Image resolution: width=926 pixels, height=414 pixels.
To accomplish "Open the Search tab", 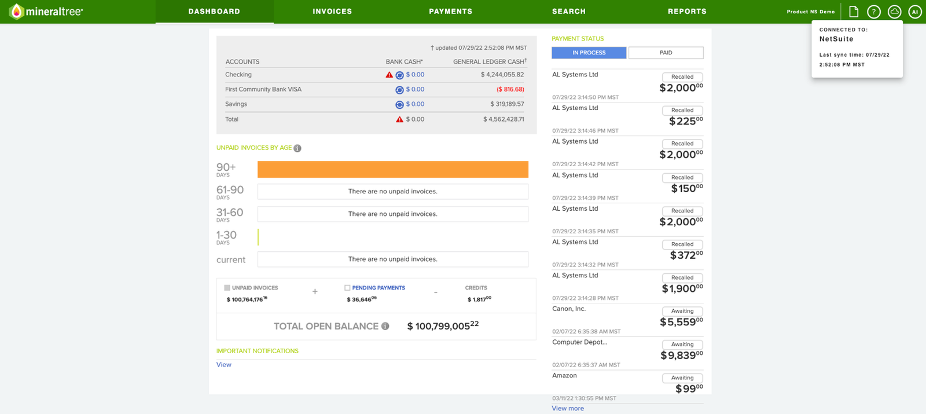I will click(569, 12).
